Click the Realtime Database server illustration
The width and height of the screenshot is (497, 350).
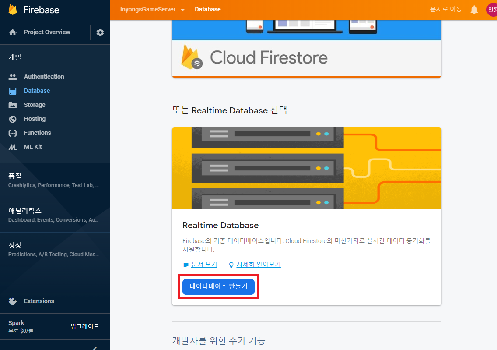(x=307, y=168)
